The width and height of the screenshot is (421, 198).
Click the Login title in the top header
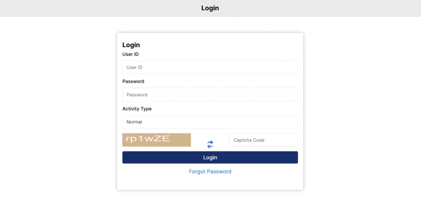click(210, 8)
